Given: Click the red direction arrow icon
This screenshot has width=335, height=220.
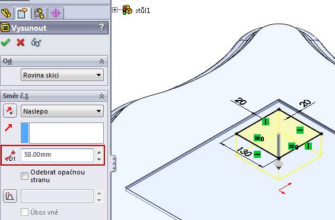Looking at the screenshot, I should tap(8, 128).
